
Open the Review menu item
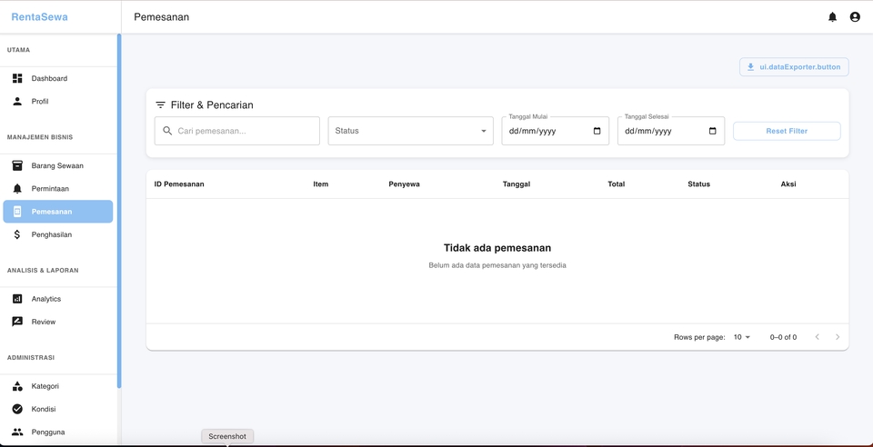[44, 322]
